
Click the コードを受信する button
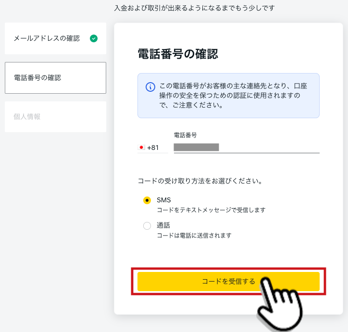coord(228,282)
